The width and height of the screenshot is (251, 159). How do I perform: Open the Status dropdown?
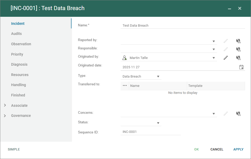[158, 123]
